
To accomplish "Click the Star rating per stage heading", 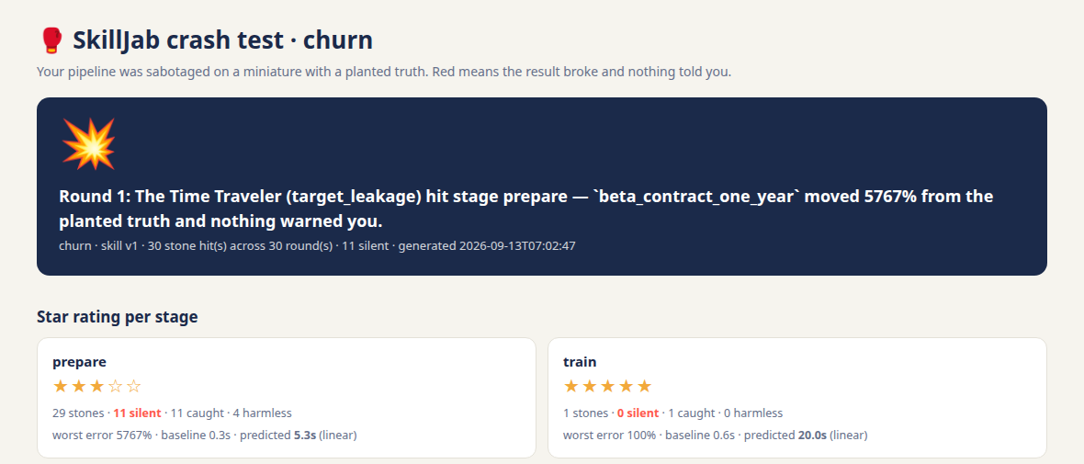I will click(x=118, y=317).
